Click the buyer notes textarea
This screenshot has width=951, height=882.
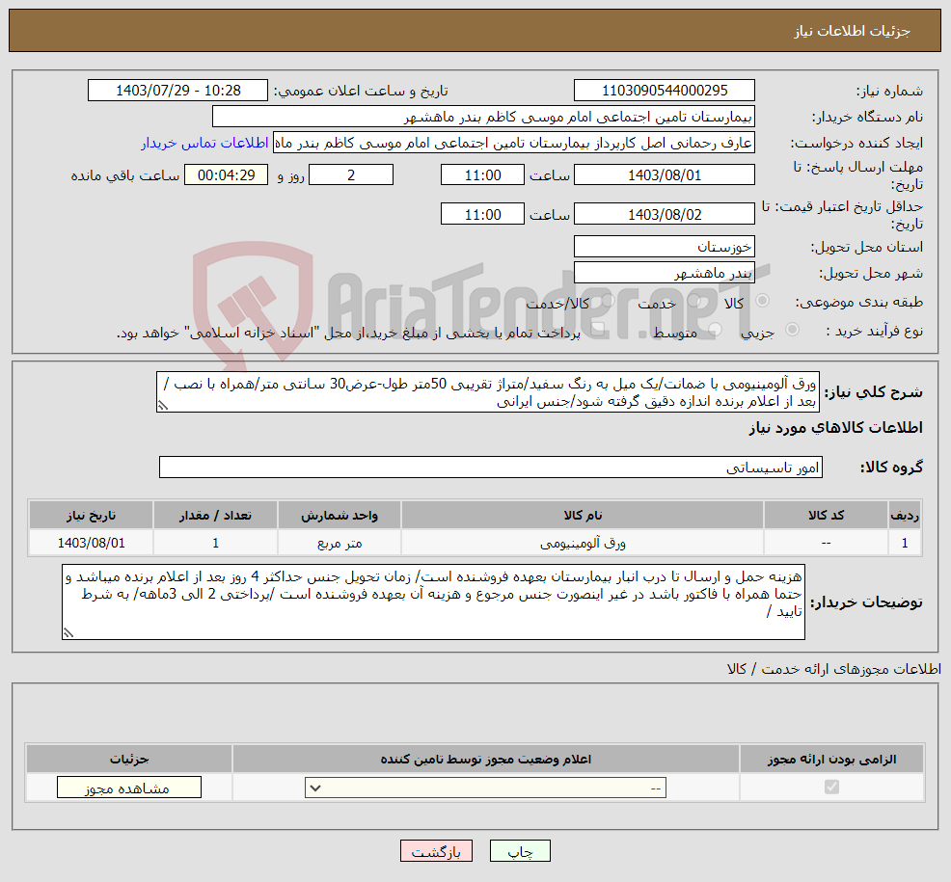tap(433, 601)
